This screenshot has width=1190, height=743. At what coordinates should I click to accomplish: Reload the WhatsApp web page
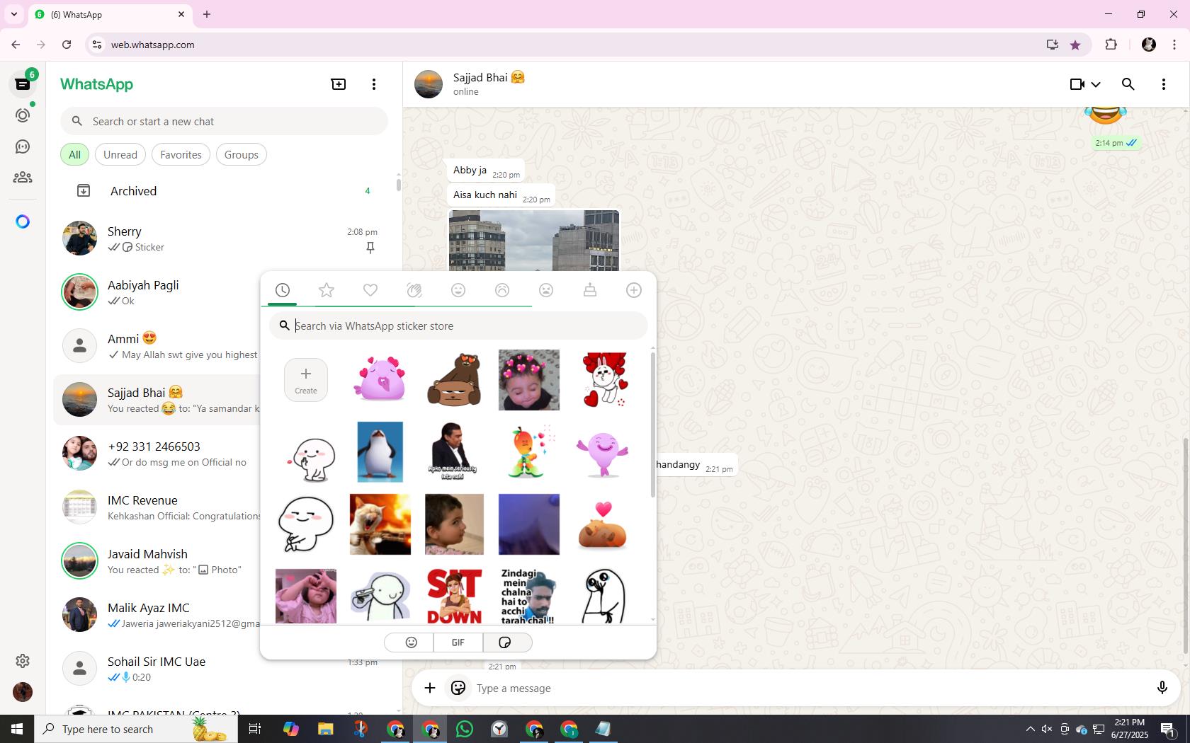[67, 45]
